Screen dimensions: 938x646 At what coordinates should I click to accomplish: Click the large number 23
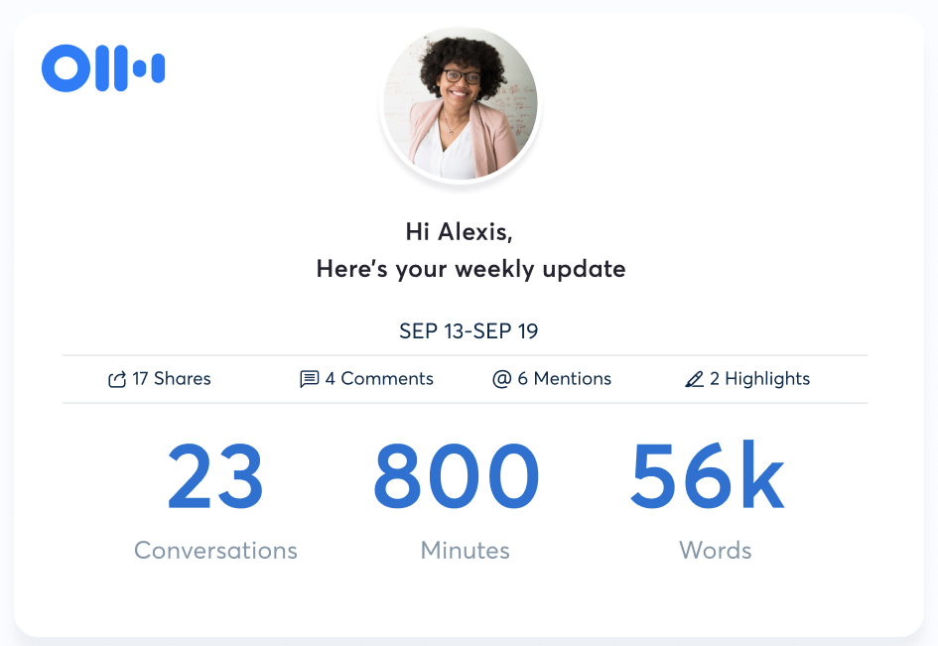[x=215, y=478]
